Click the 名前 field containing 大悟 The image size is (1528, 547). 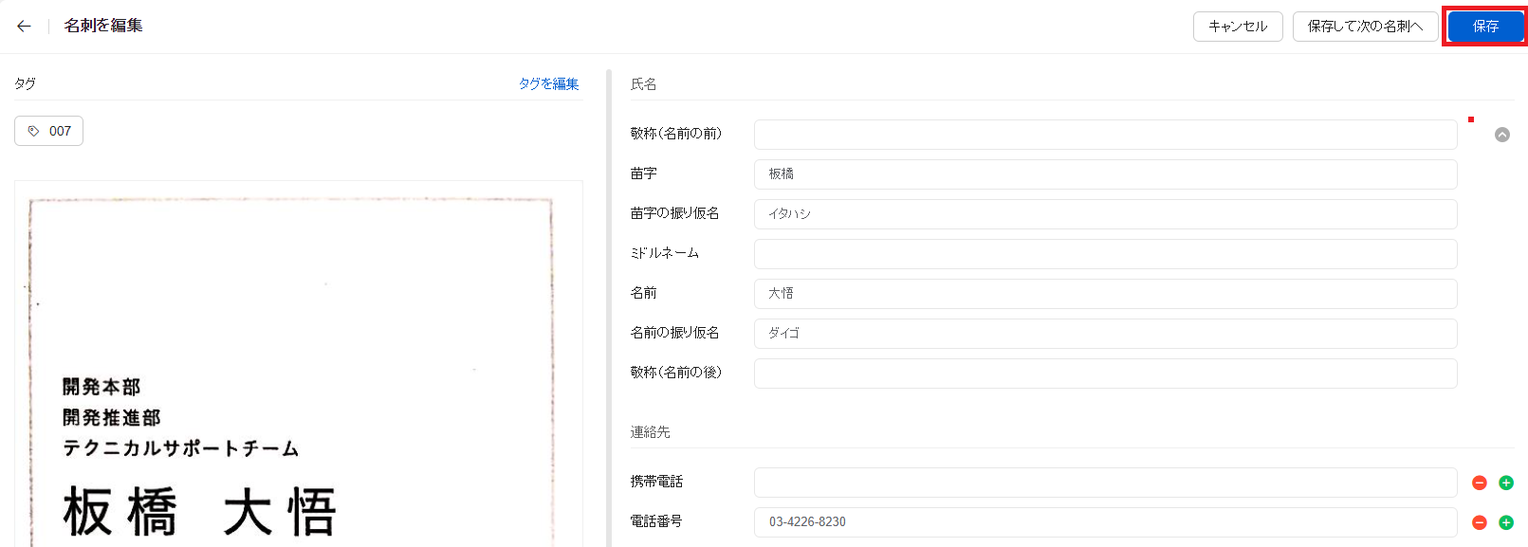point(1106,294)
